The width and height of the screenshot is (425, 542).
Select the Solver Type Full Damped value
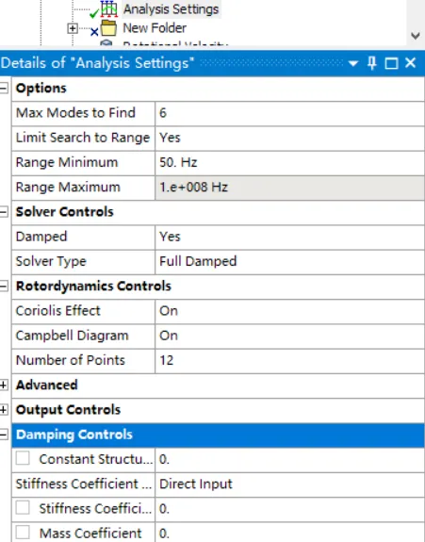coord(289,261)
